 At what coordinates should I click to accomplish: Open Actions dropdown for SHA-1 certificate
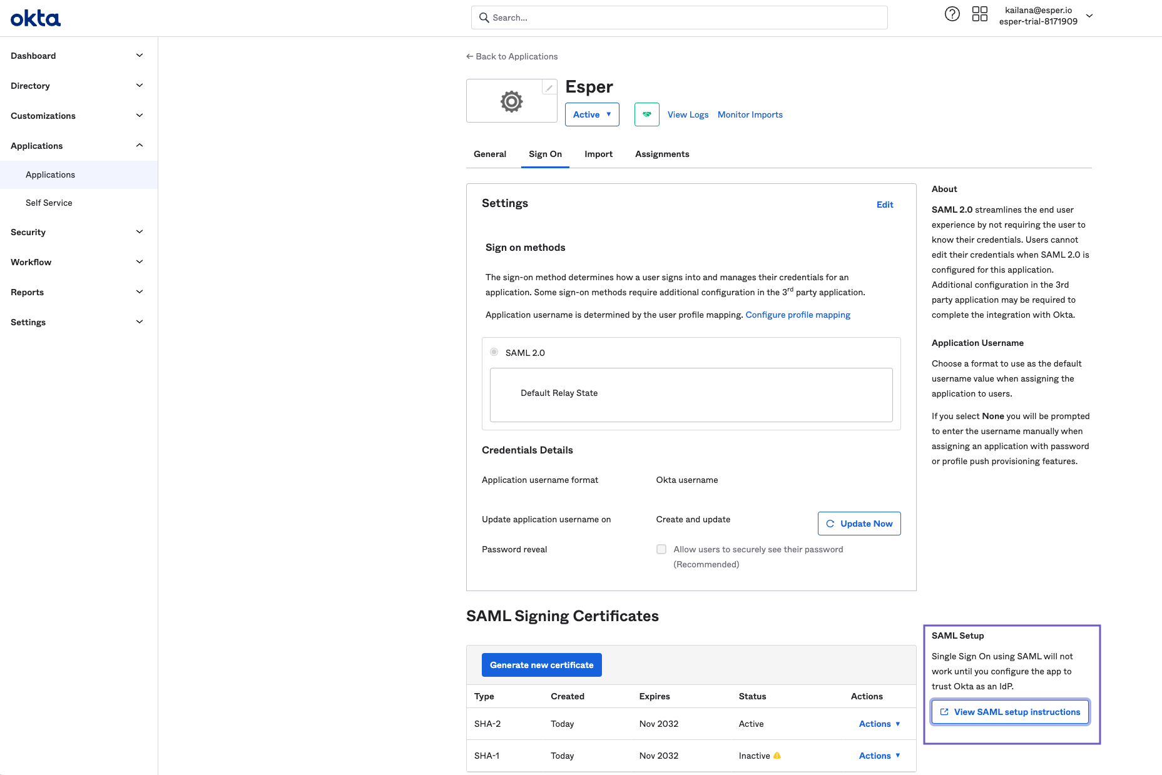879,756
